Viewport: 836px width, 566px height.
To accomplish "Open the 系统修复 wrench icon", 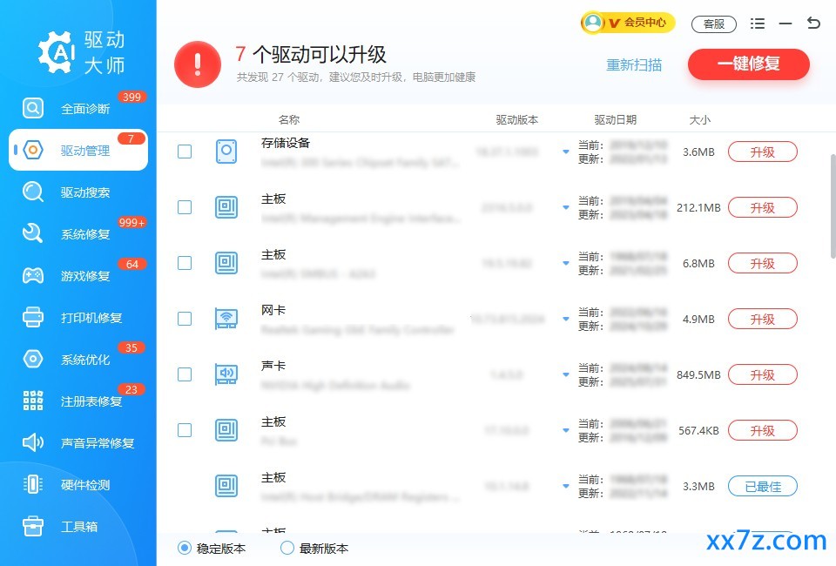I will 33,233.
